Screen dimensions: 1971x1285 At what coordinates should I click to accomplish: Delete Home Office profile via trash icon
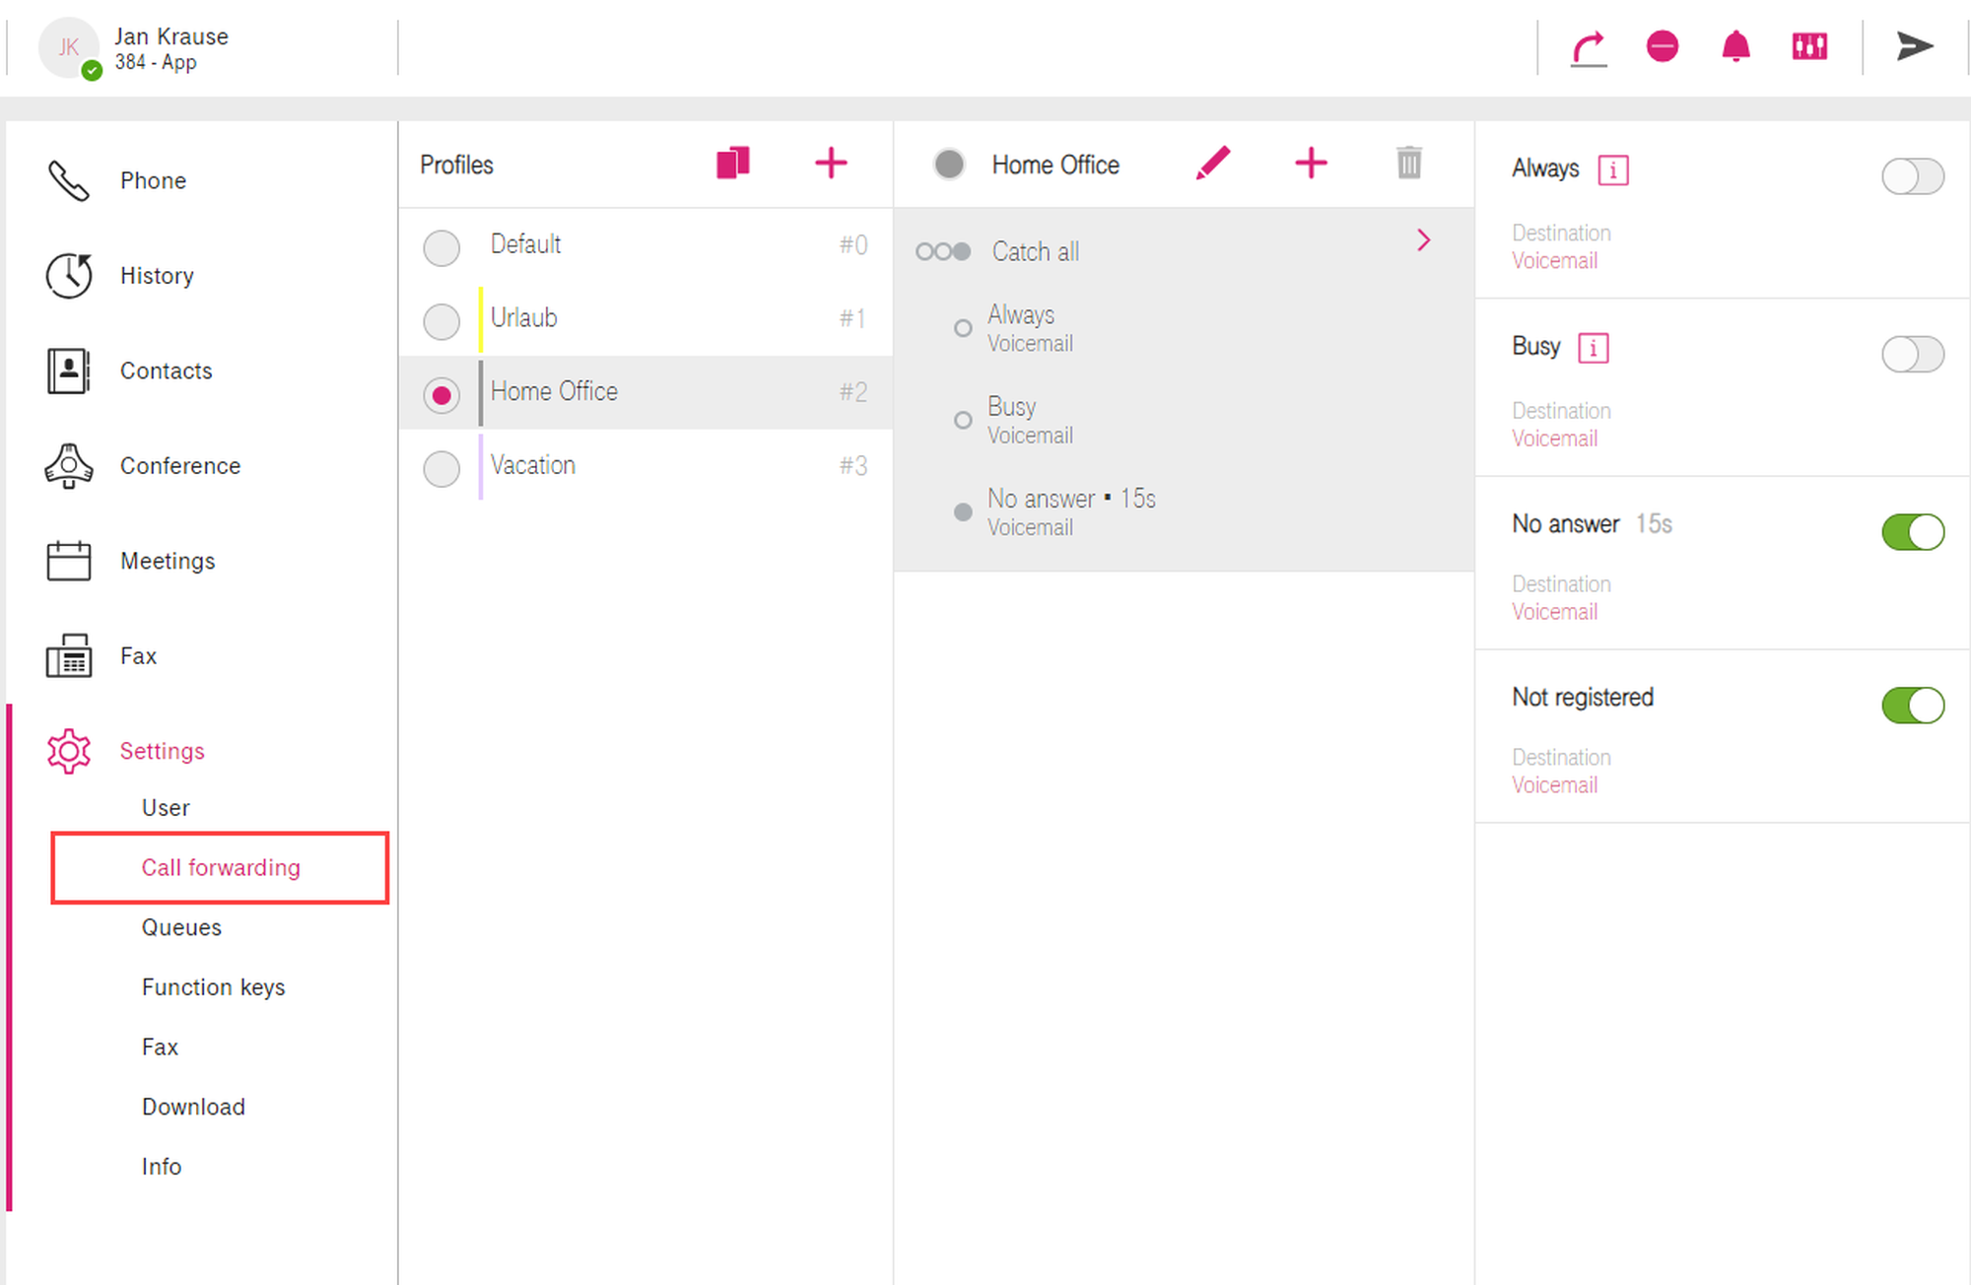pyautogui.click(x=1409, y=163)
